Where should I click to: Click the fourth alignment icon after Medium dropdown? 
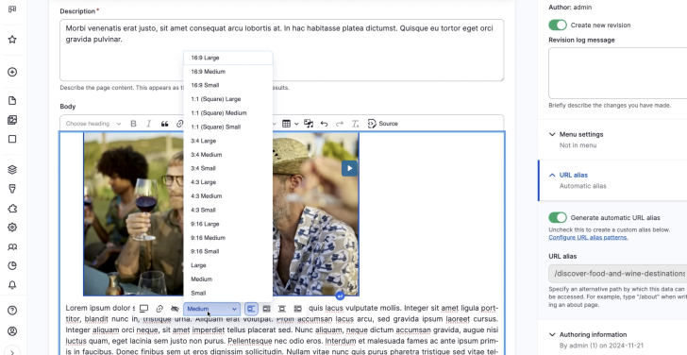298,309
